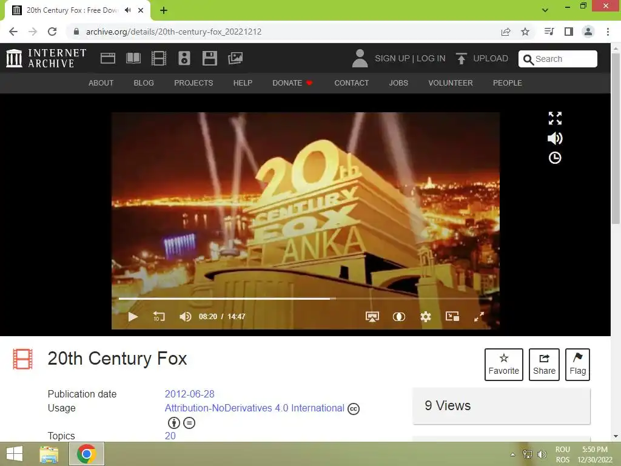Open the video (film strip) collection icon
This screenshot has height=466, width=621.
click(159, 58)
